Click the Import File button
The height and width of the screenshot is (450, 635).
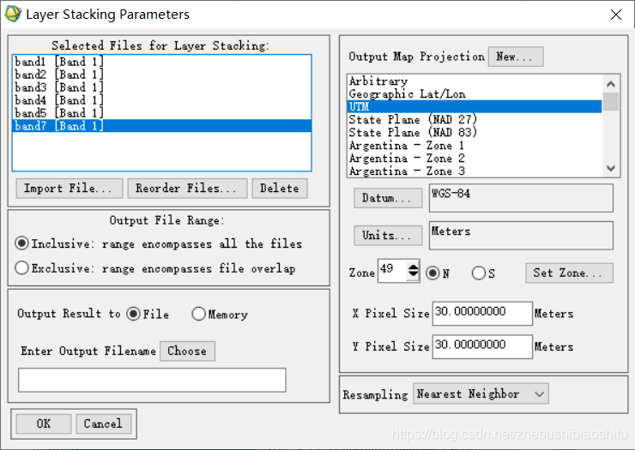pyautogui.click(x=70, y=189)
